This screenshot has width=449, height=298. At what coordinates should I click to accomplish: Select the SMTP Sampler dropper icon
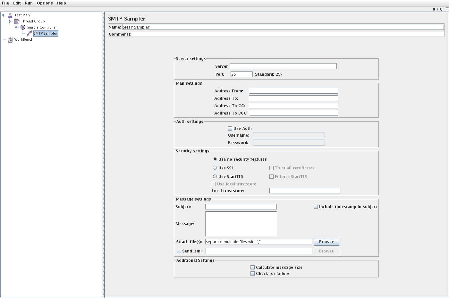tap(29, 33)
